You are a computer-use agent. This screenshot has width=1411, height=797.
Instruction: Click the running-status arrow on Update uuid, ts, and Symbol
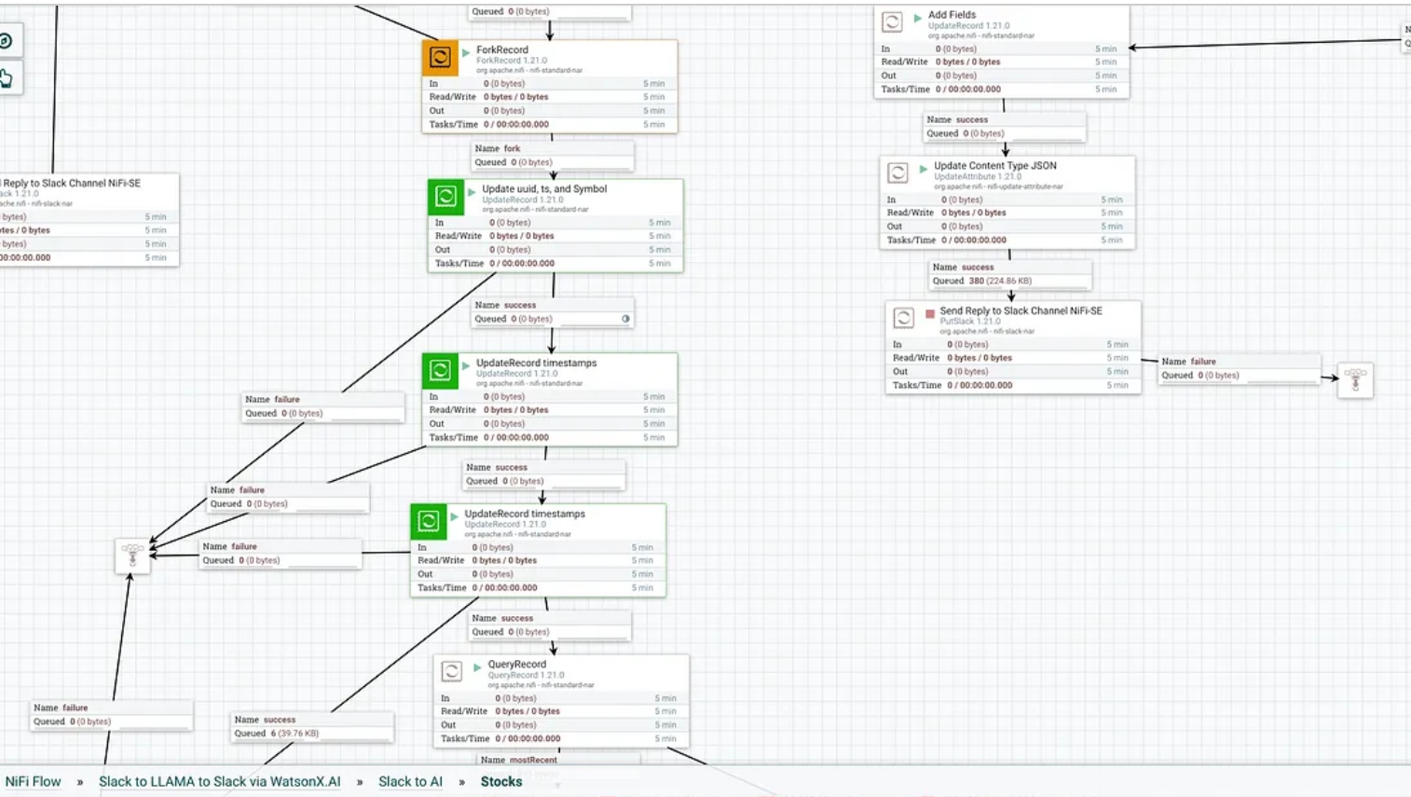(472, 191)
